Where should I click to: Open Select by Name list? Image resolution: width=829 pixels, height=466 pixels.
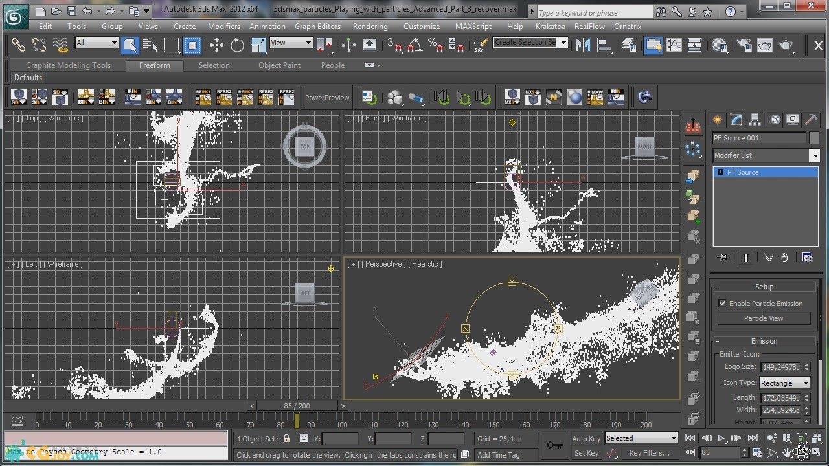pos(150,45)
